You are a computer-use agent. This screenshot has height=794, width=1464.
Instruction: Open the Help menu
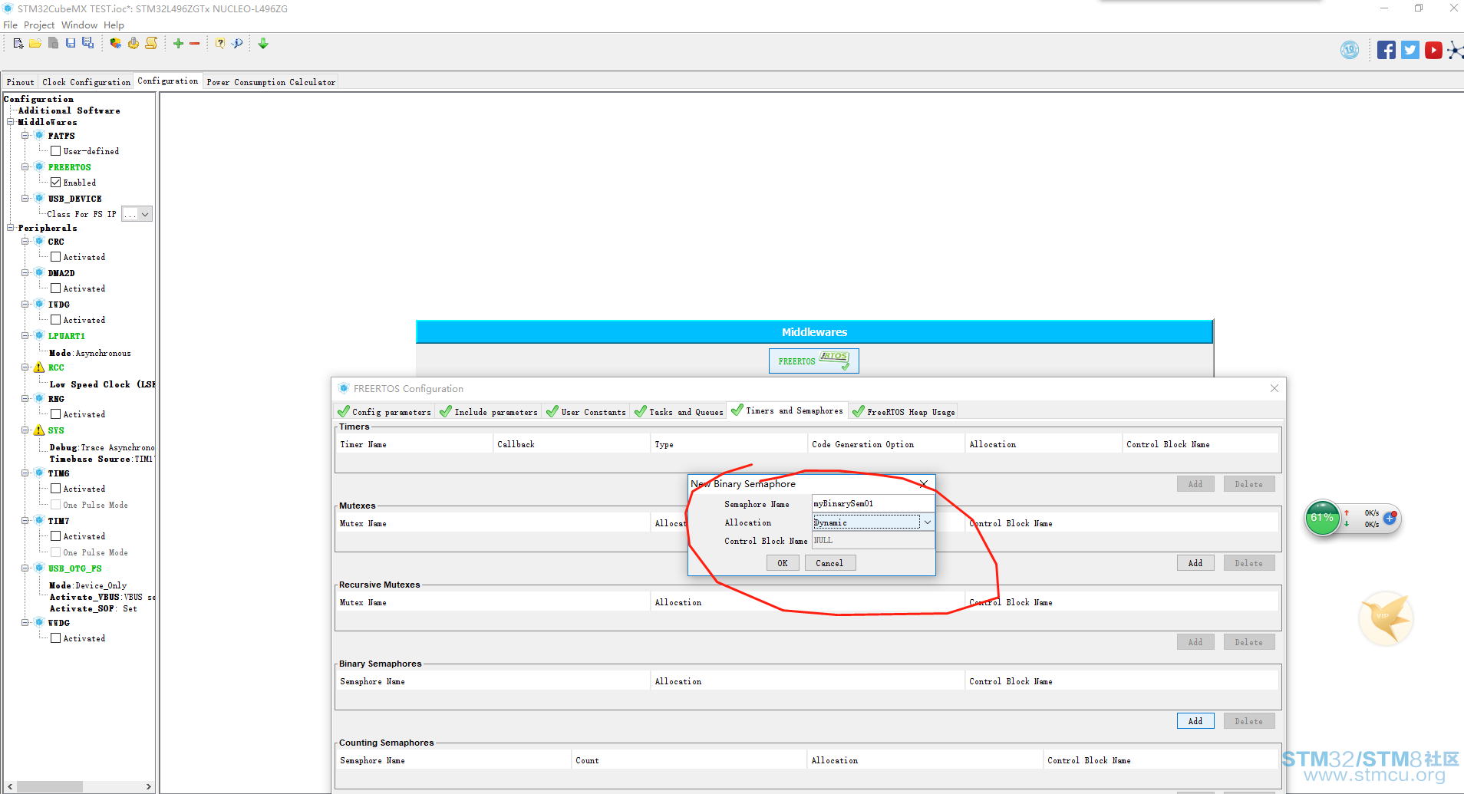pos(114,25)
